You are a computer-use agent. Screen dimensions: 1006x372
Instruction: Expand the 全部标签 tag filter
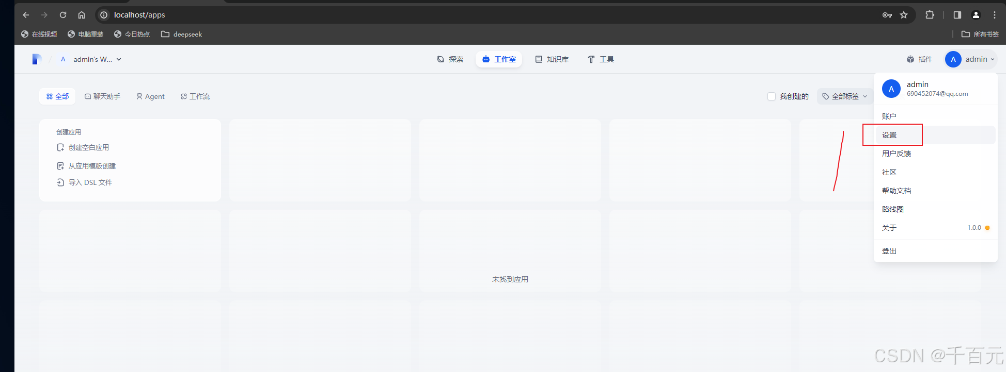[x=845, y=96]
